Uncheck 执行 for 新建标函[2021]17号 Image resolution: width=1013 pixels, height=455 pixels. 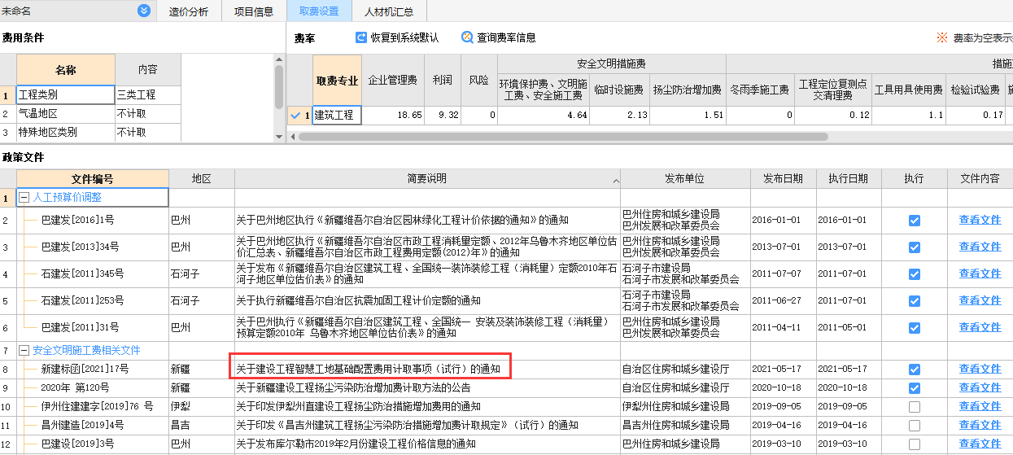click(915, 370)
